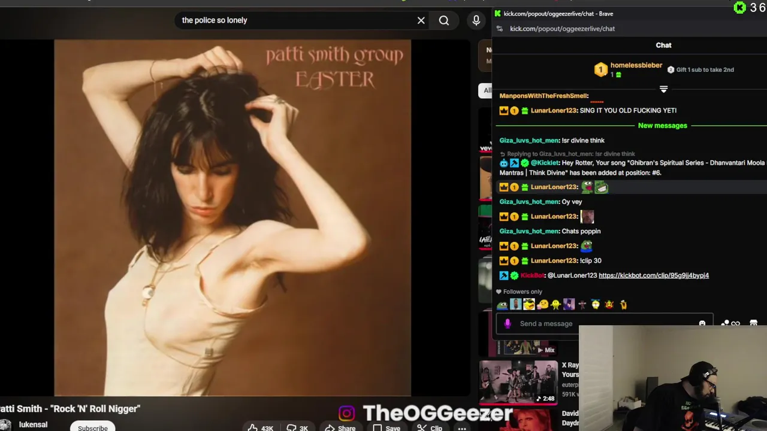Insert the red-hooded yellow character emote
The image size is (767, 431).
609,305
